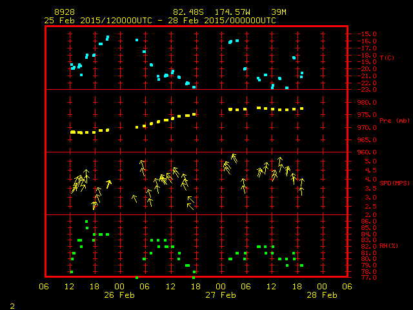Click the 79.0 humidity tick label
This screenshot has height=310, width=413.
[x=368, y=265]
